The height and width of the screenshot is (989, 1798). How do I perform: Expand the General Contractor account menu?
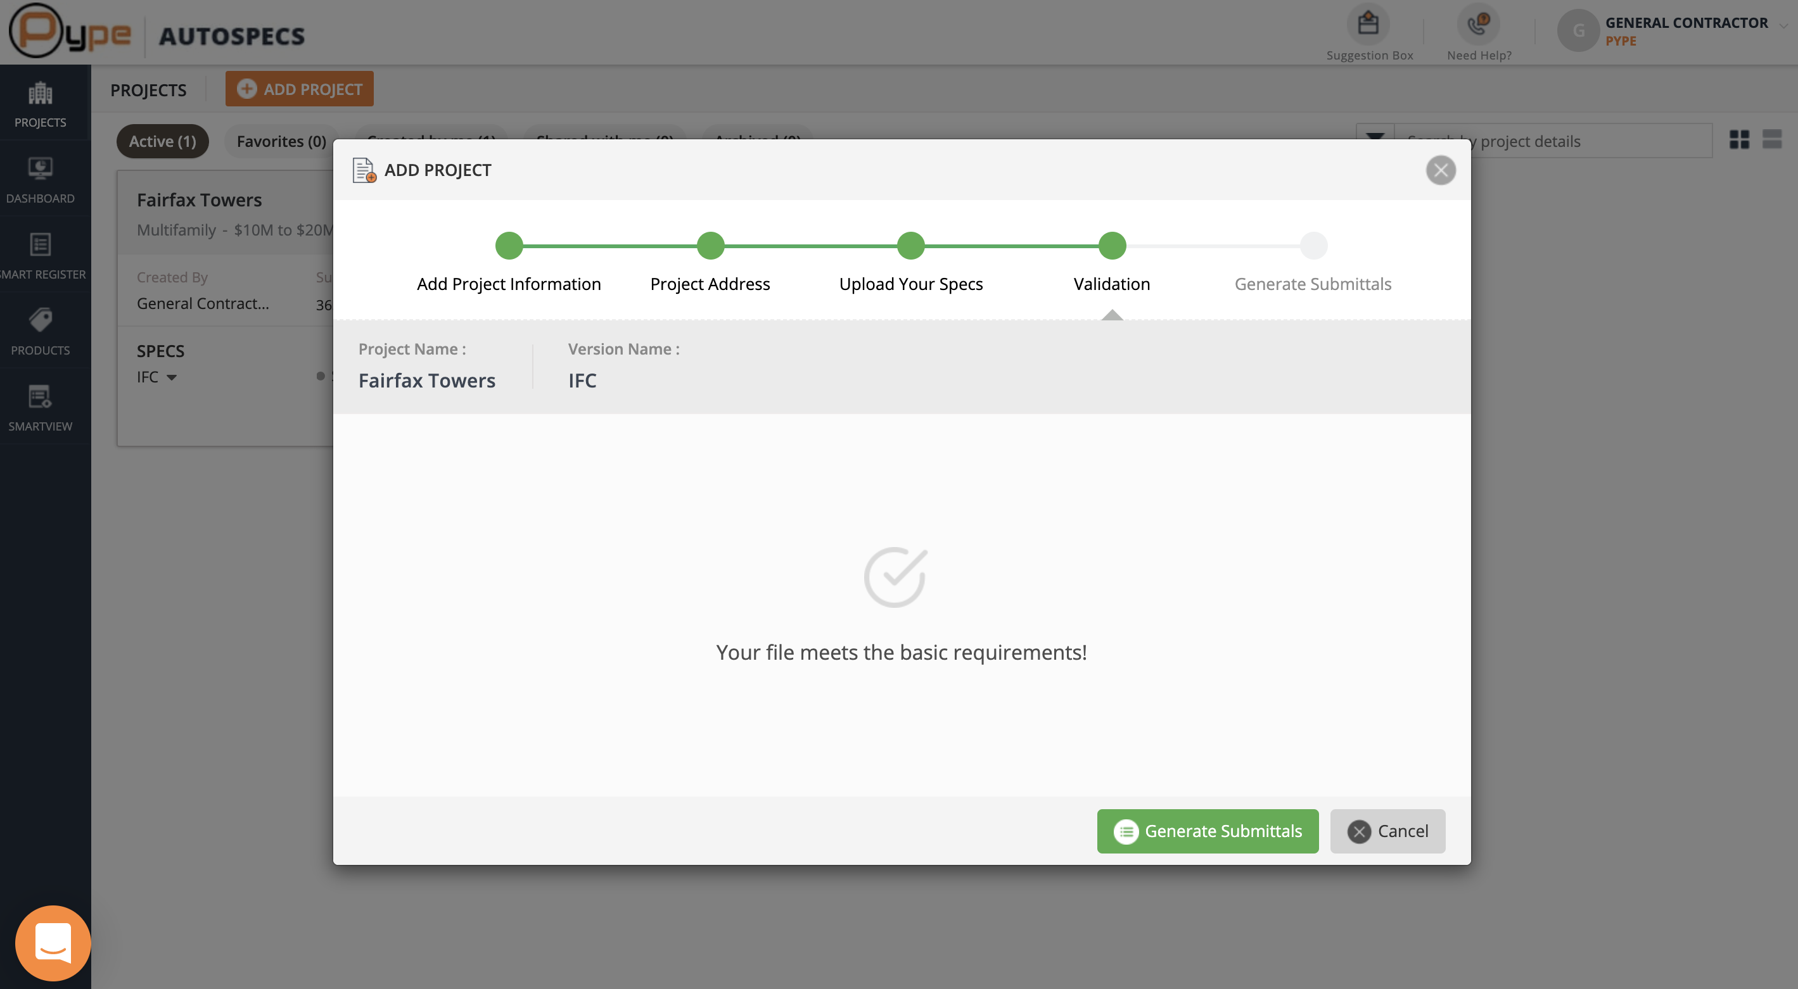click(1783, 25)
